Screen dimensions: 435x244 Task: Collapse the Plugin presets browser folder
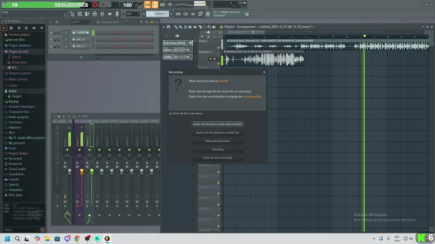(18, 52)
